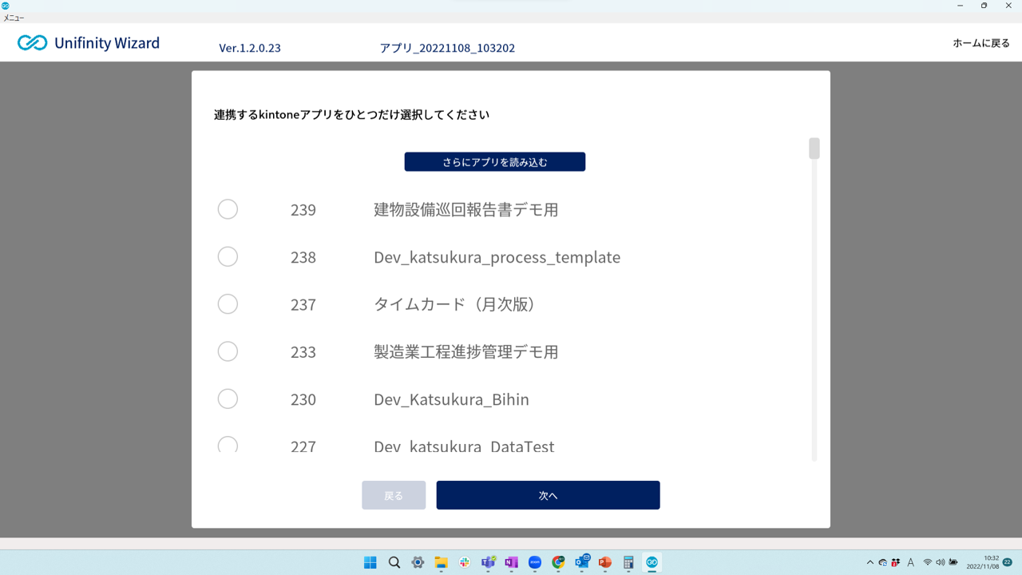Click the app list scrollbar thumb
Viewport: 1022px width, 575px height.
[x=813, y=148]
